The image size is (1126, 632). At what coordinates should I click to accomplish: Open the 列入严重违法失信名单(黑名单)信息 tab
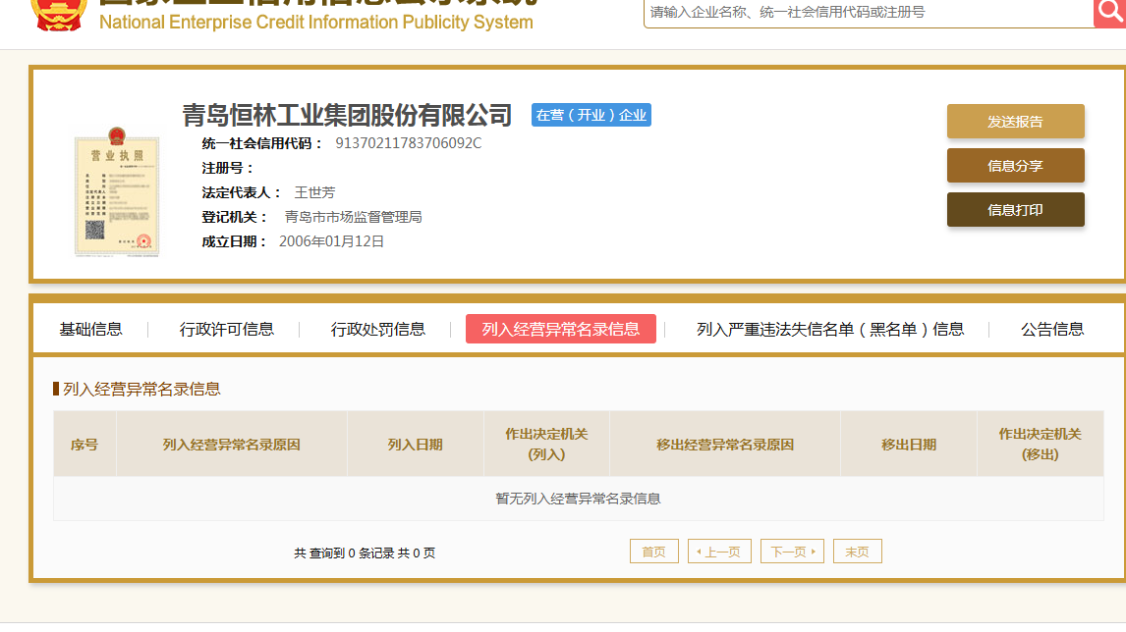[x=830, y=330]
